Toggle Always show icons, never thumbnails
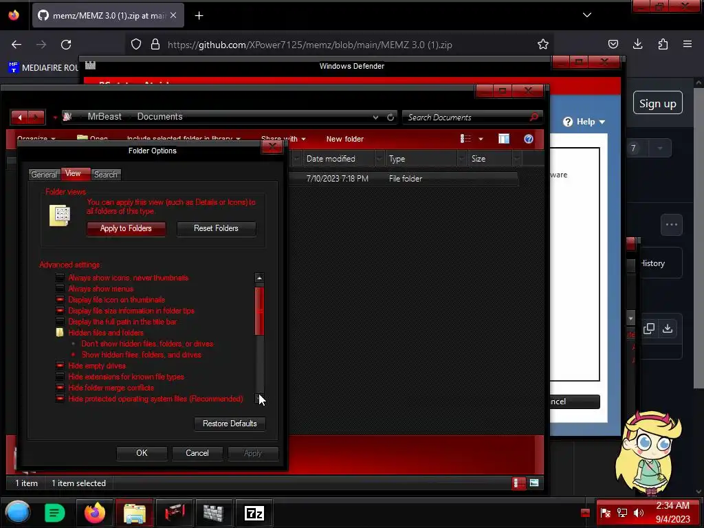The height and width of the screenshot is (528, 704). pos(60,278)
